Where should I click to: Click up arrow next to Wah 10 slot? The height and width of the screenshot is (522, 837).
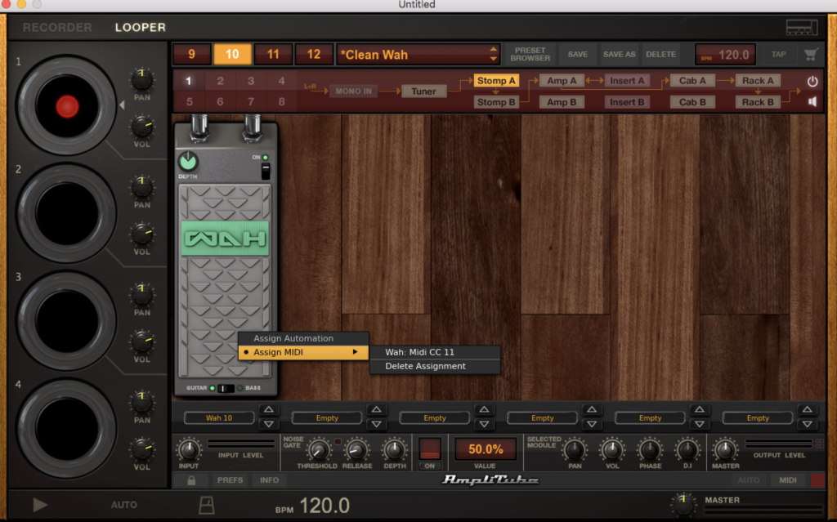[x=269, y=410]
